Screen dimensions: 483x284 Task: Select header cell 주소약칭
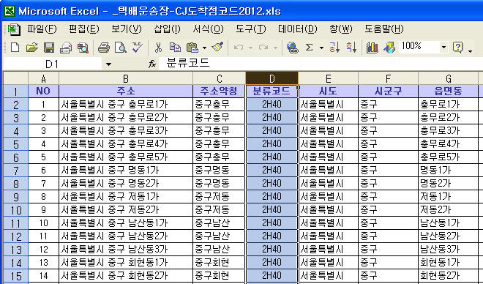[219, 91]
